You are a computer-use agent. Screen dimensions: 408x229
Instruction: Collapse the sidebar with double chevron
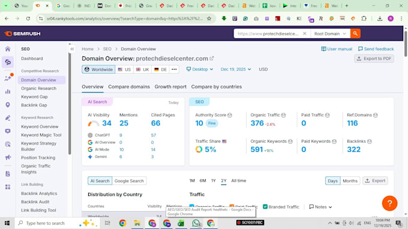click(72, 49)
